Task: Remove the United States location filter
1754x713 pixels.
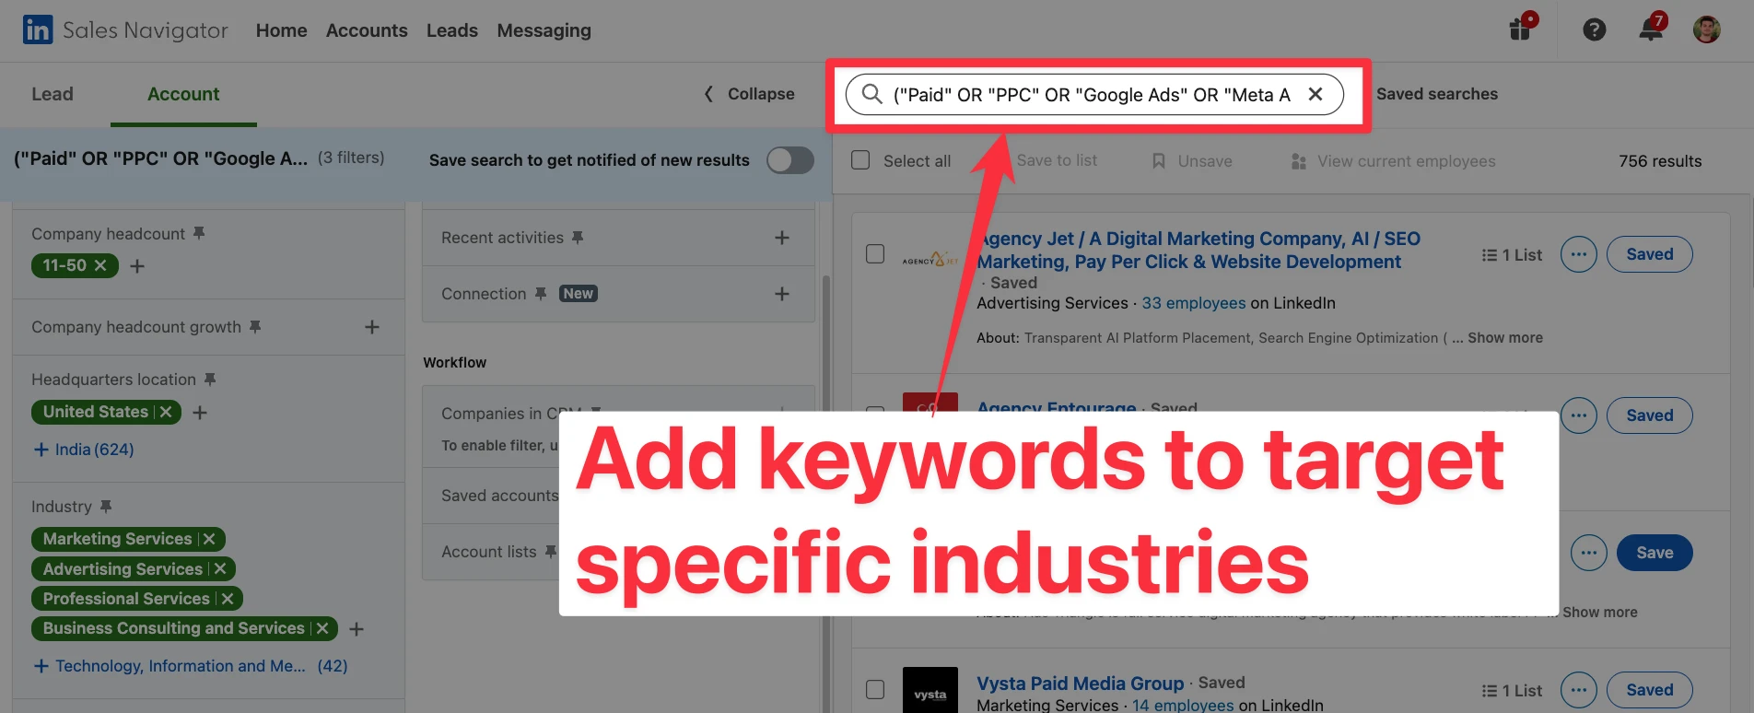Action: tap(166, 412)
